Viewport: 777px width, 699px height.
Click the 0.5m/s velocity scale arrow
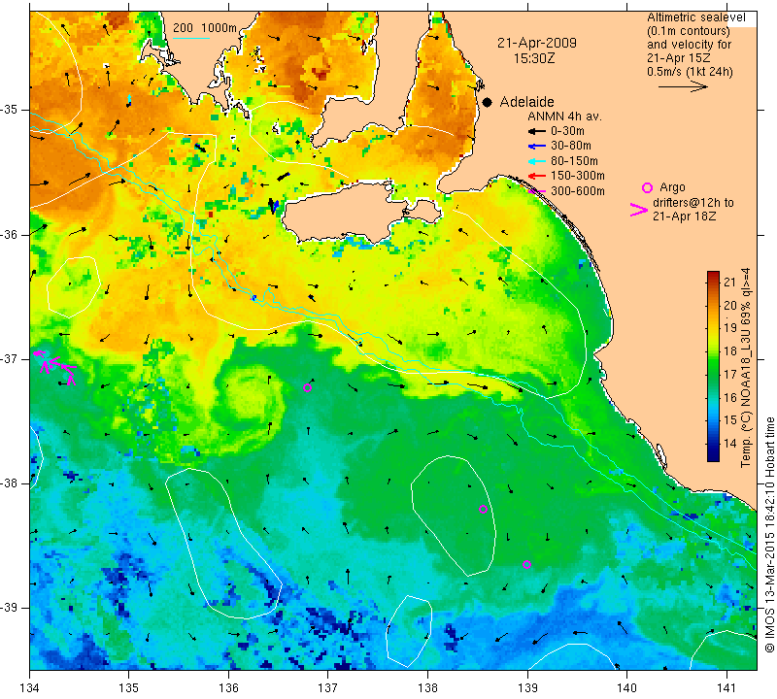[x=683, y=86]
